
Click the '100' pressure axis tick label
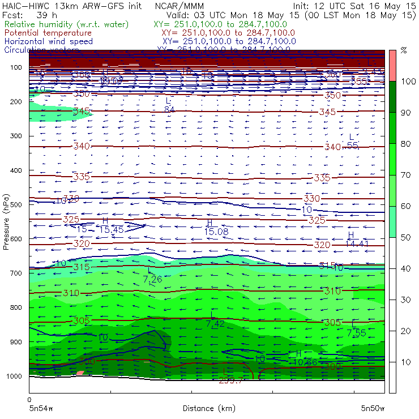coord(16,67)
